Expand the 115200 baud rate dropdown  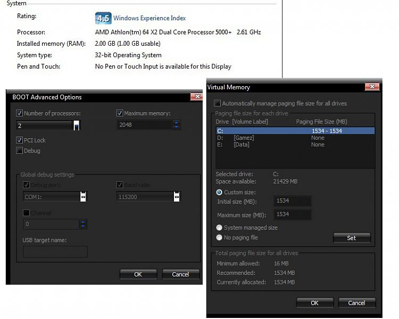pyautogui.click(x=177, y=197)
